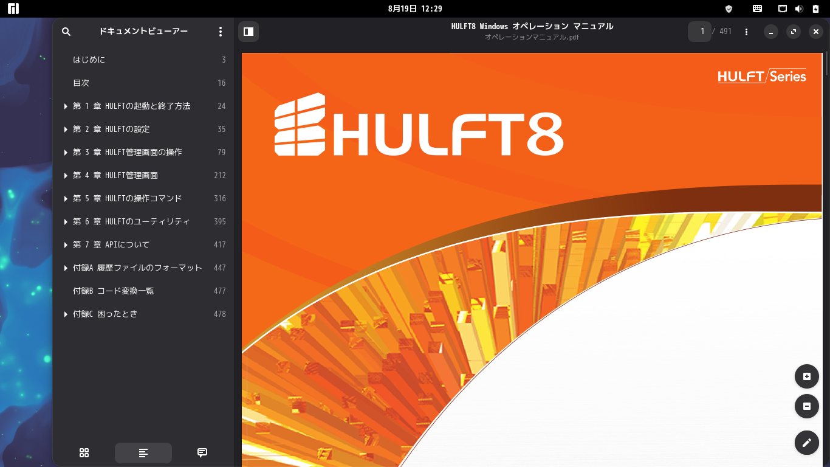This screenshot has width=830, height=467.
Task: Minimize the document viewer window
Action: (771, 32)
